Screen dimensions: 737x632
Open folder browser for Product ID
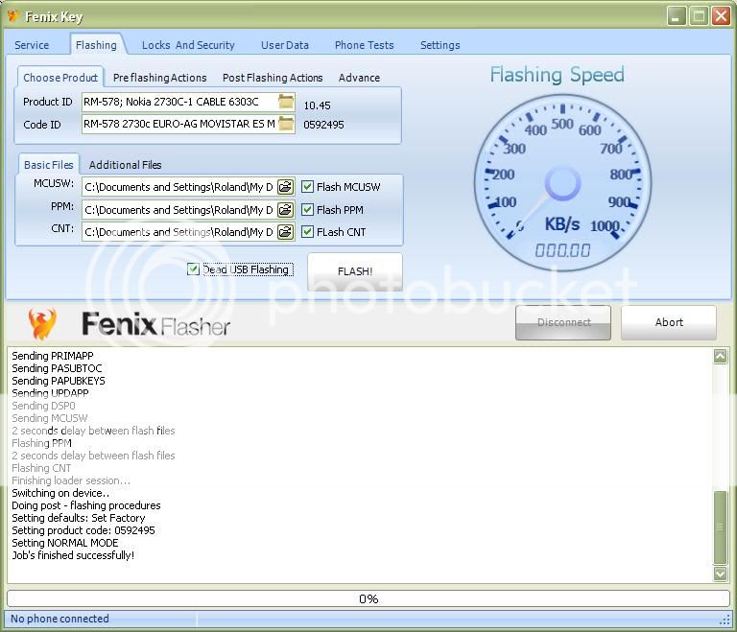pyautogui.click(x=286, y=102)
